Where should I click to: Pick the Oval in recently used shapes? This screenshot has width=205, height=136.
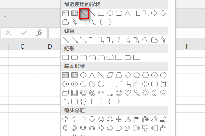[x=110, y=13]
